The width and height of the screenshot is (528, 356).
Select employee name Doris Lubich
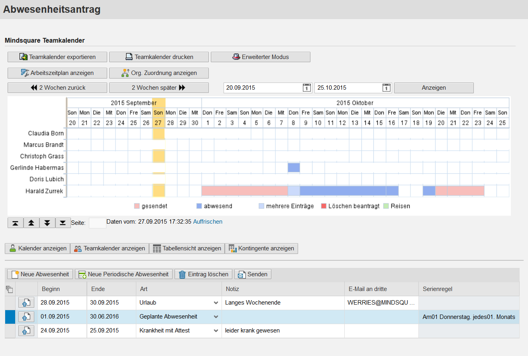pos(47,179)
